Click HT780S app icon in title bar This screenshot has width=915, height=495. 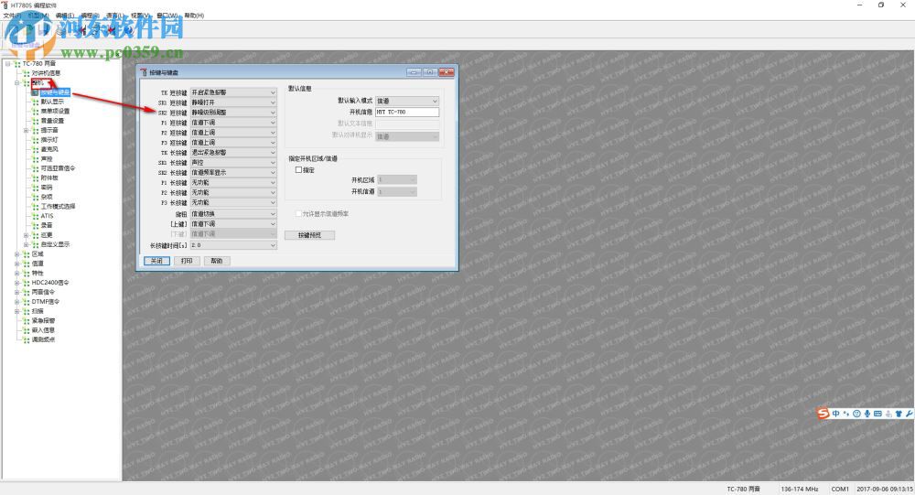(5, 5)
